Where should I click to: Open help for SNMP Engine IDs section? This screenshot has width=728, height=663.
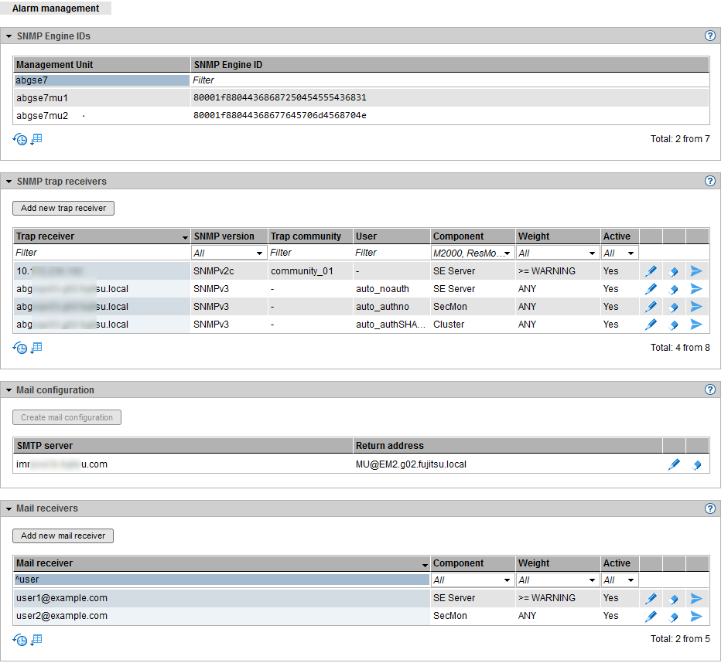pyautogui.click(x=709, y=36)
